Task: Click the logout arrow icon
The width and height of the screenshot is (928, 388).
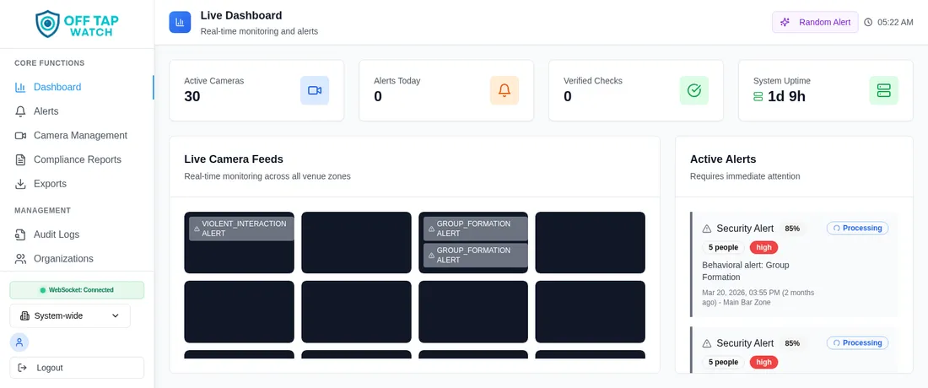Action: 23,368
